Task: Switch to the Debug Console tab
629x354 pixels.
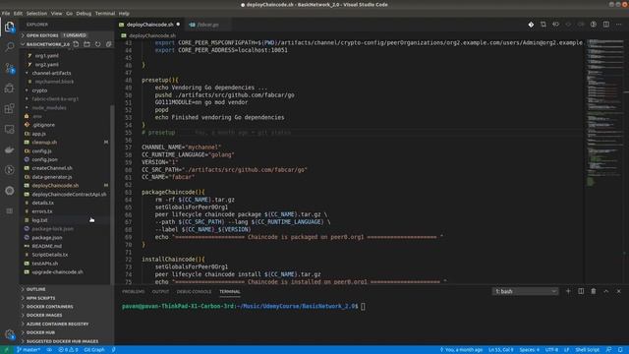Action: pos(195,292)
